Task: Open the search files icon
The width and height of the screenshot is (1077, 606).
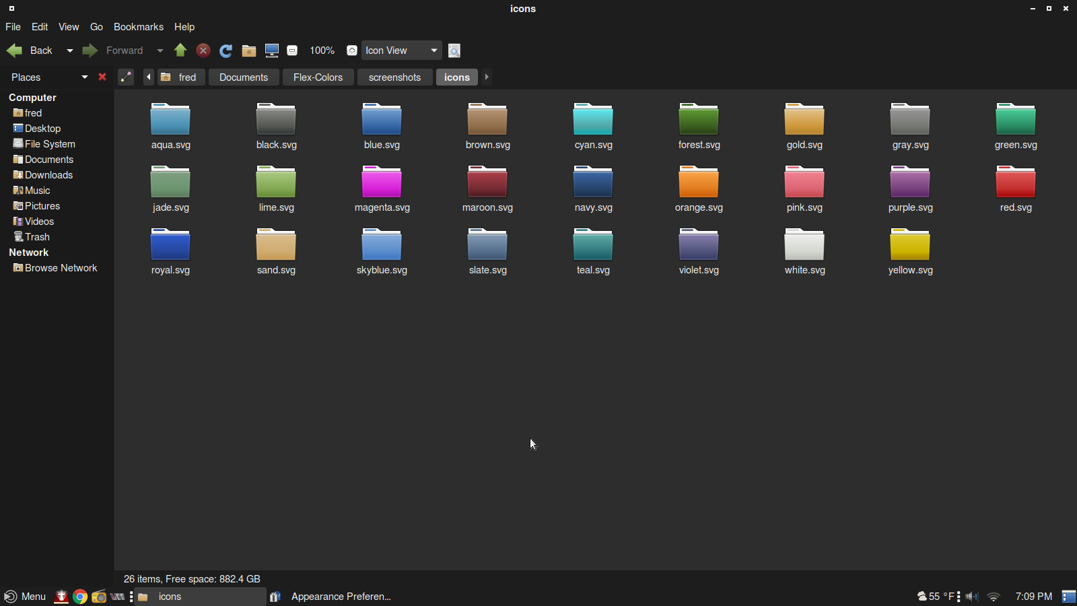Action: [x=454, y=50]
